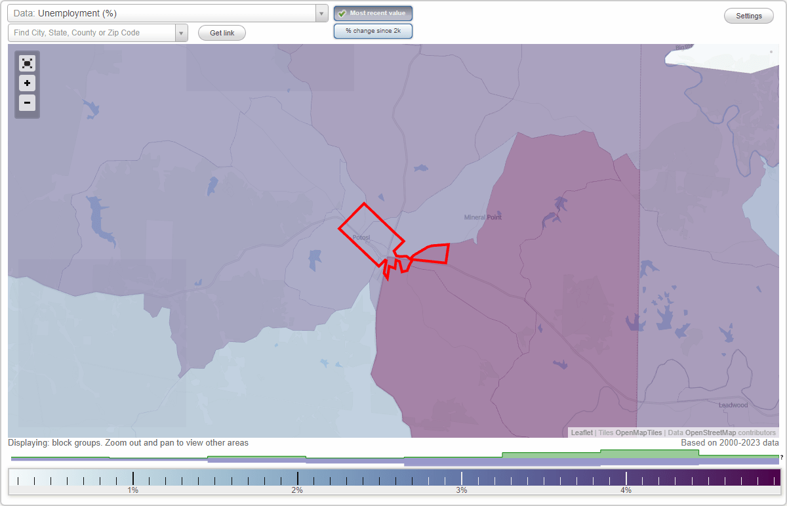Click the 'Displaying: block groups' status text
This screenshot has height=506, width=787.
pyautogui.click(x=129, y=443)
